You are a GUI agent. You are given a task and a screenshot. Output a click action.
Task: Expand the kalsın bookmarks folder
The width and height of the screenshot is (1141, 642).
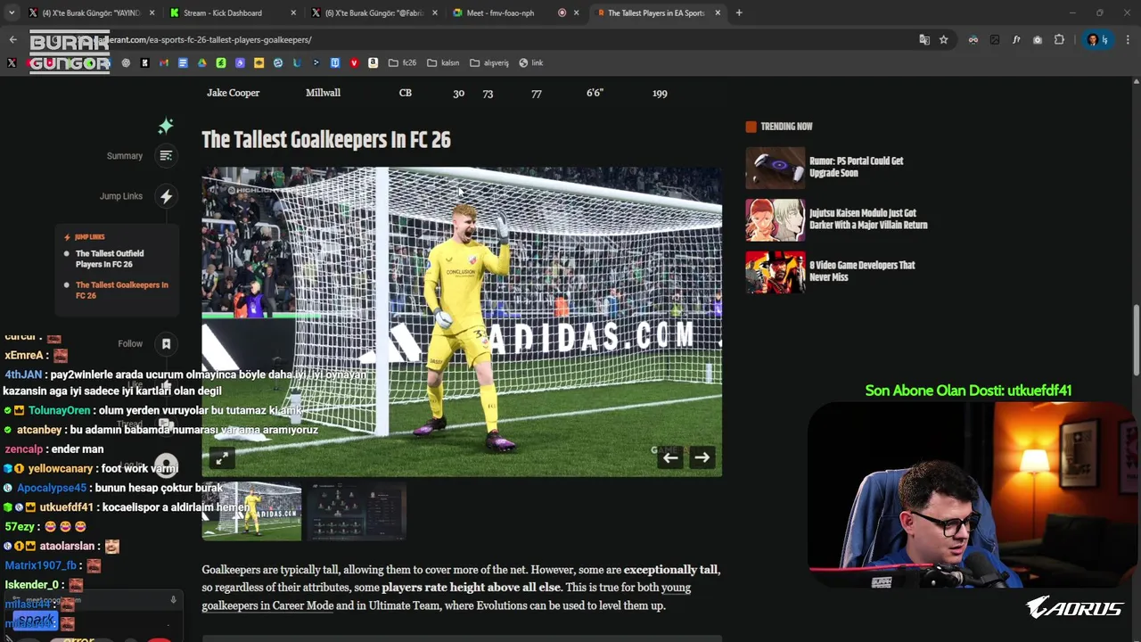tap(443, 62)
